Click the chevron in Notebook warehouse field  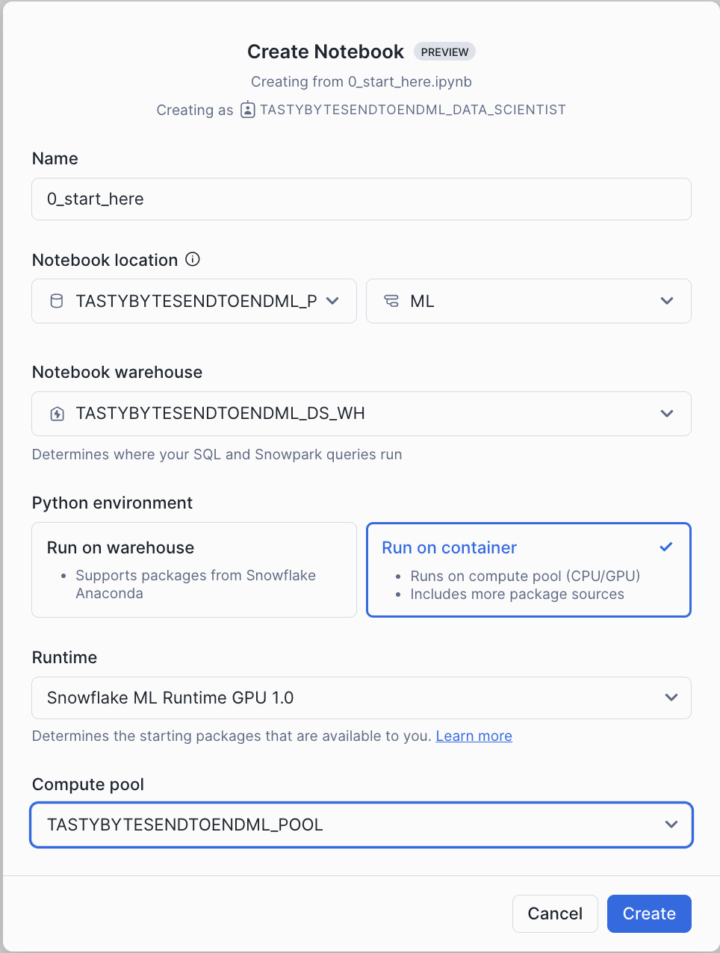tap(667, 414)
